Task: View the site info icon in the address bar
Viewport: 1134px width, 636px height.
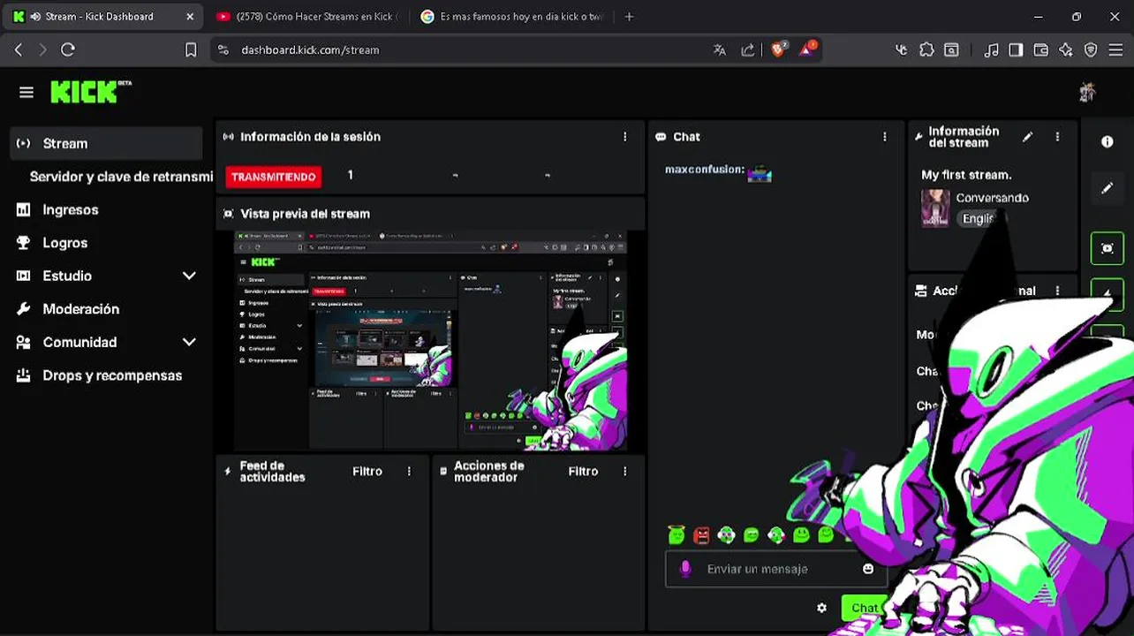Action: (x=223, y=50)
